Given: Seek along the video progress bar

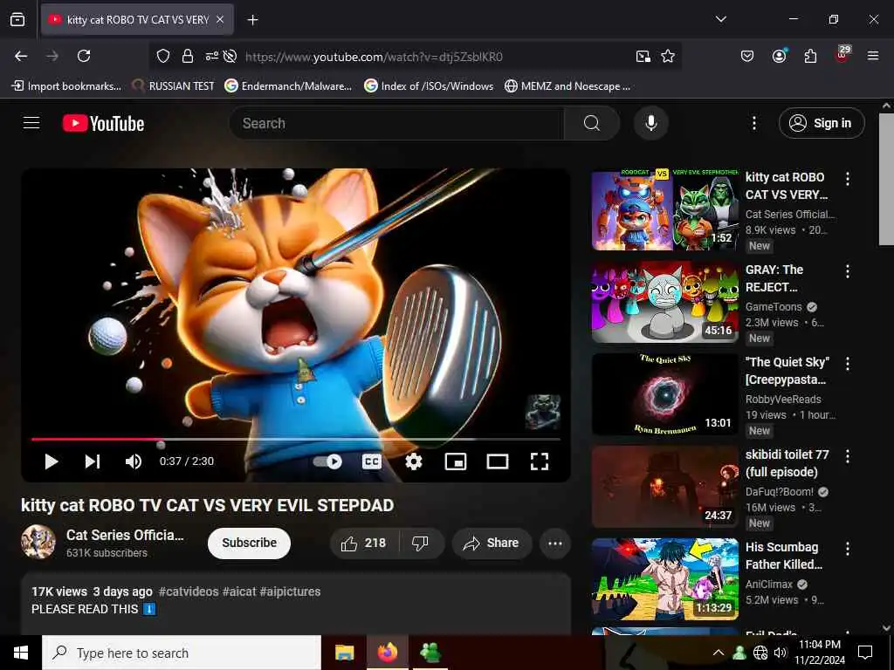Looking at the screenshot, I should coord(295,440).
